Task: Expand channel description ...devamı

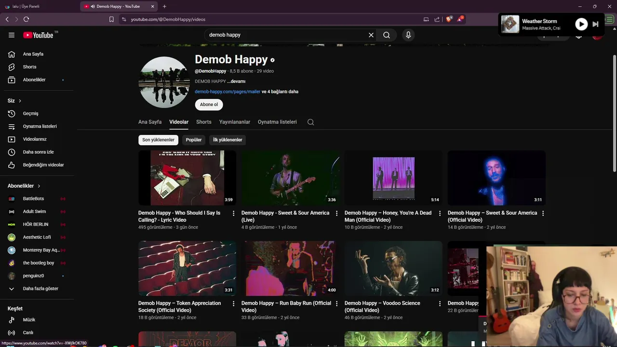Action: tap(236, 81)
